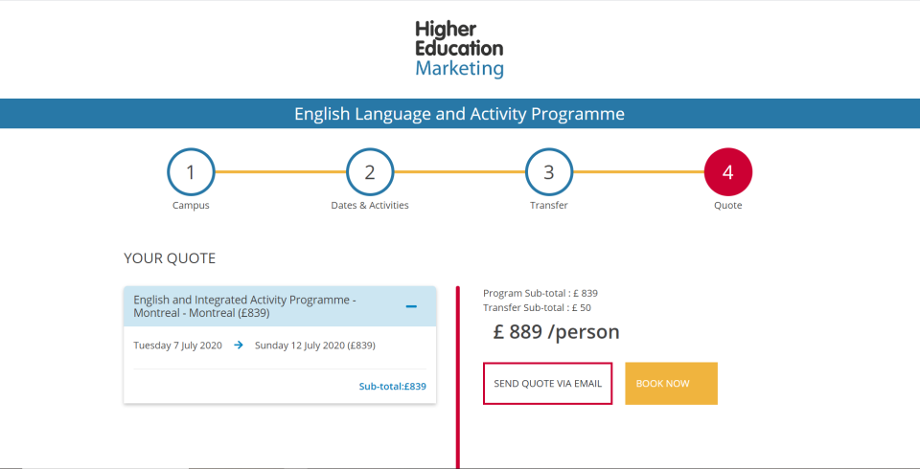The image size is (920, 469).
Task: Click the Sub-total £839 text
Action: (392, 387)
